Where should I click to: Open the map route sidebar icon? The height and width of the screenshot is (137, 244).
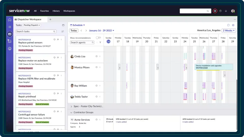coord(10,41)
